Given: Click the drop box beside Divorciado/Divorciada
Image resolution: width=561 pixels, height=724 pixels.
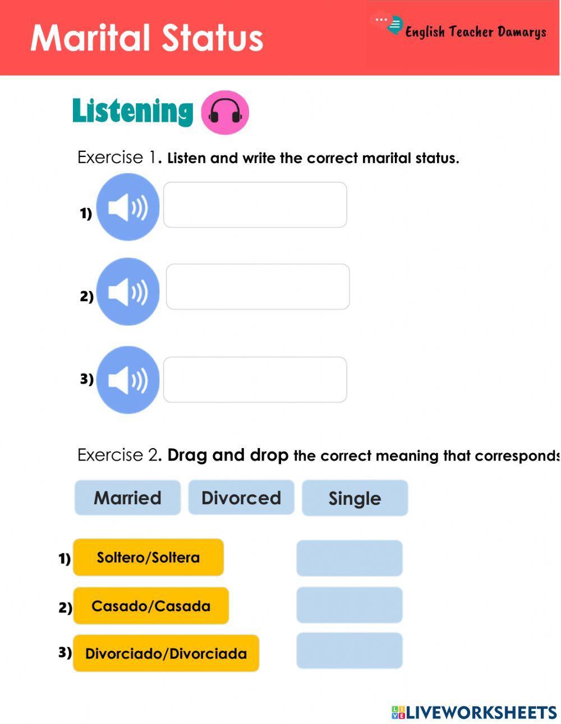Looking at the screenshot, I should 349,651.
